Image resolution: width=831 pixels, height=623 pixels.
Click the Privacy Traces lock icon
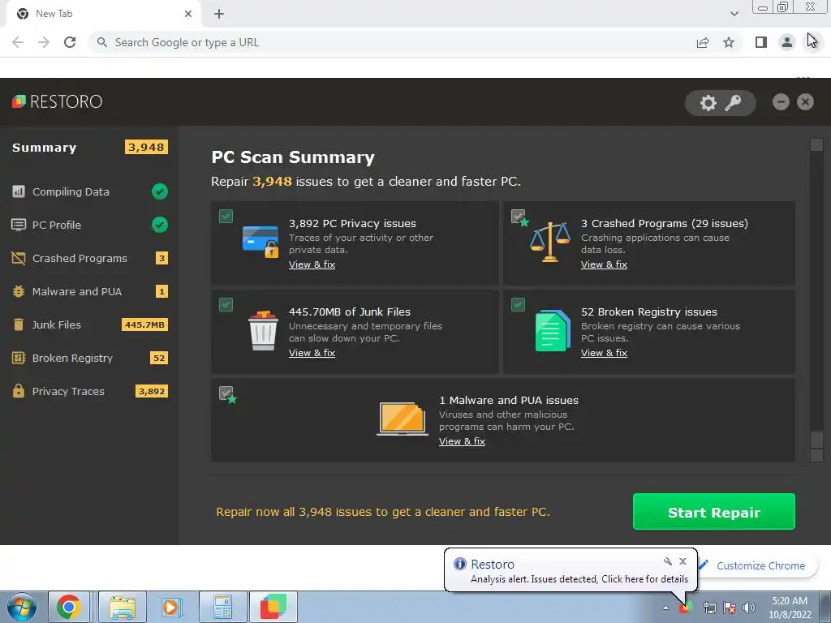[x=19, y=391]
